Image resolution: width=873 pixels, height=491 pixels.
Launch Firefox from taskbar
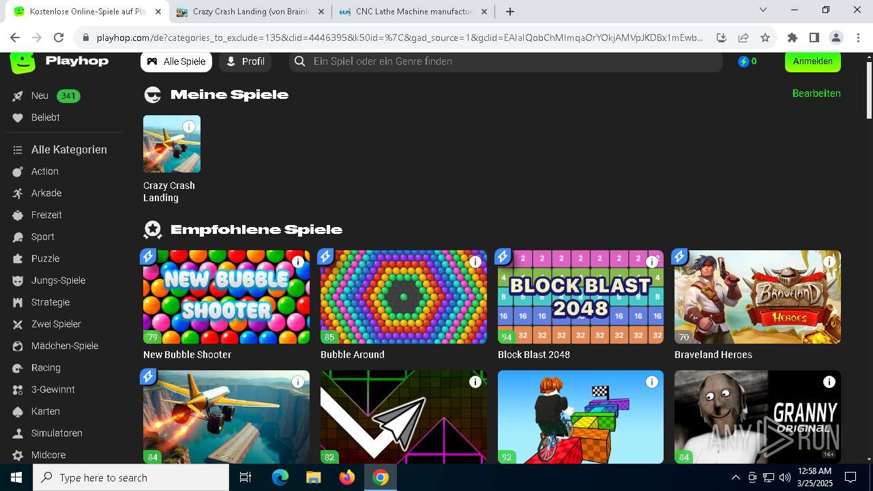tap(347, 477)
